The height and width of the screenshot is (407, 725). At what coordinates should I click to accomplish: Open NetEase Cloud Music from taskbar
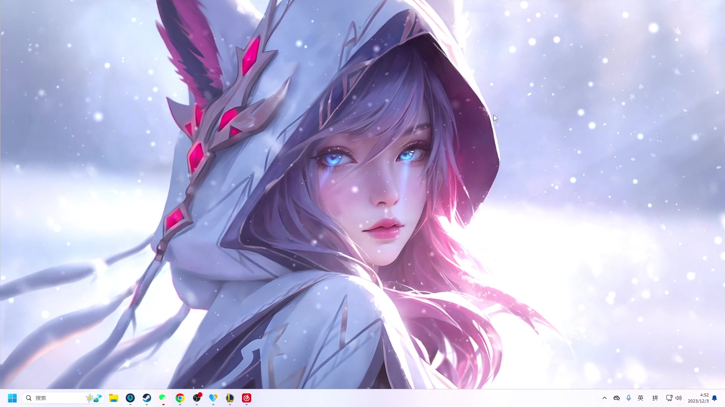coord(247,398)
